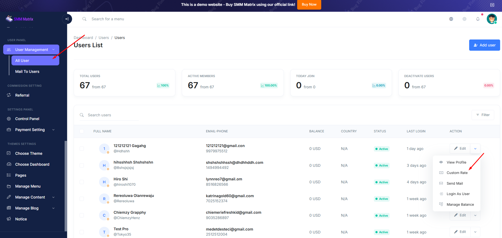Open action dropdown for Test Pro row
Viewport: 502px width, 238px height.
coord(475,232)
